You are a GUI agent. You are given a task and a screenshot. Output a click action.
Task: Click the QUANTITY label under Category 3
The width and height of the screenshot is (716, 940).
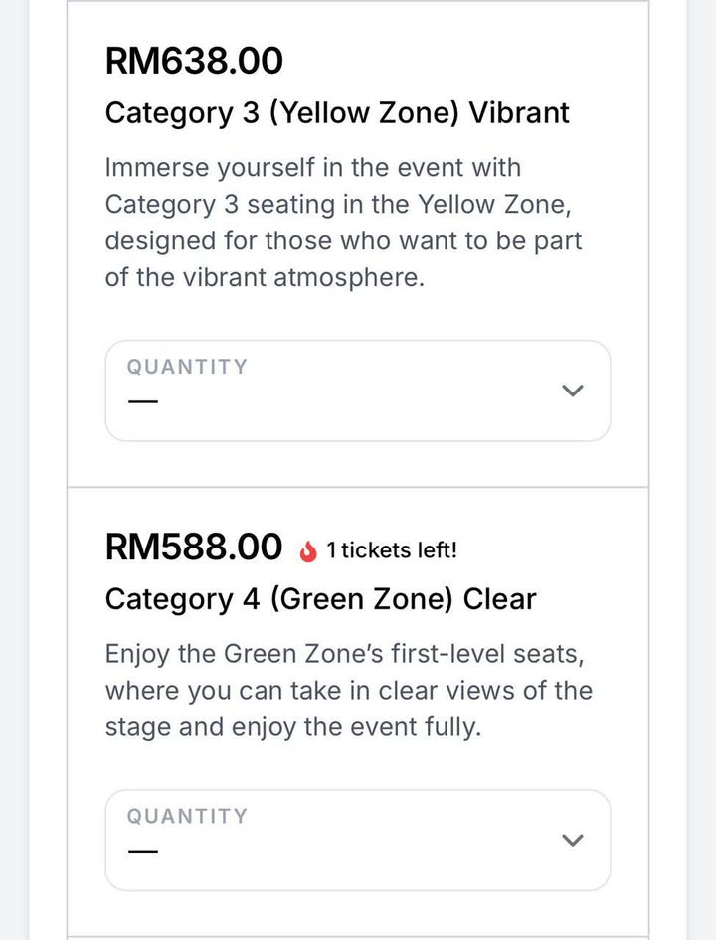tap(187, 367)
